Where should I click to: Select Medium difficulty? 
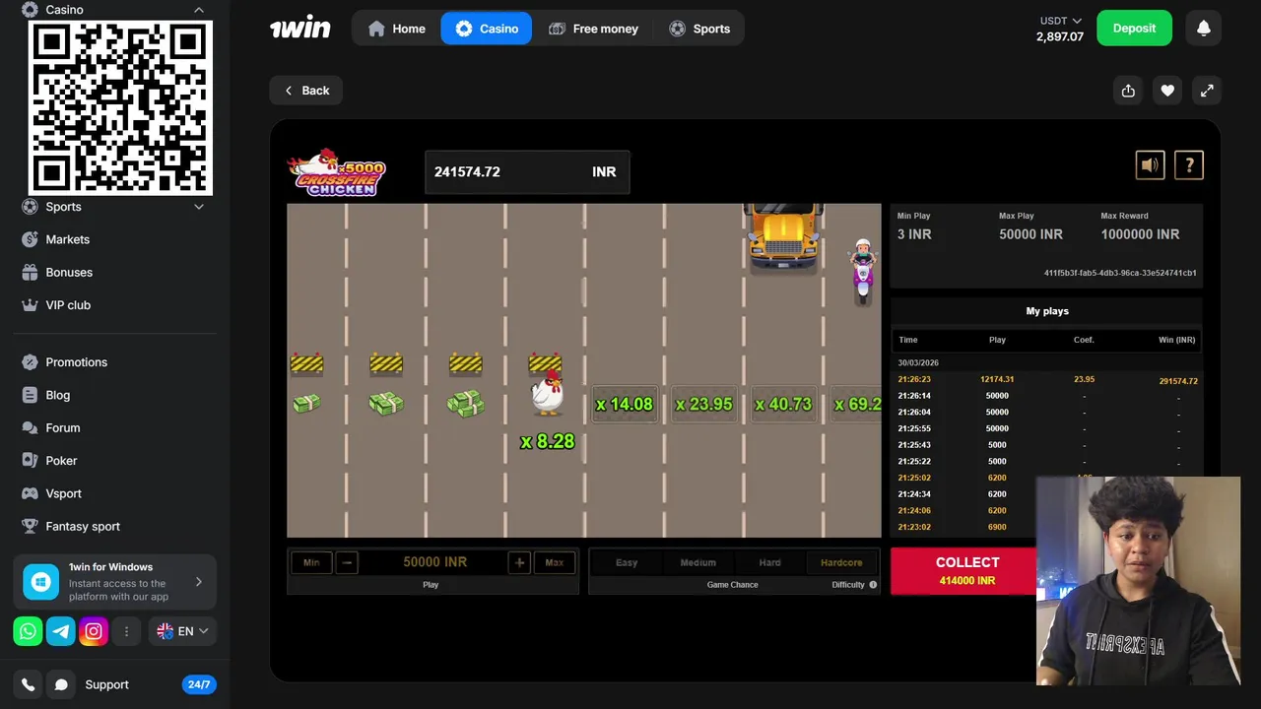coord(697,563)
